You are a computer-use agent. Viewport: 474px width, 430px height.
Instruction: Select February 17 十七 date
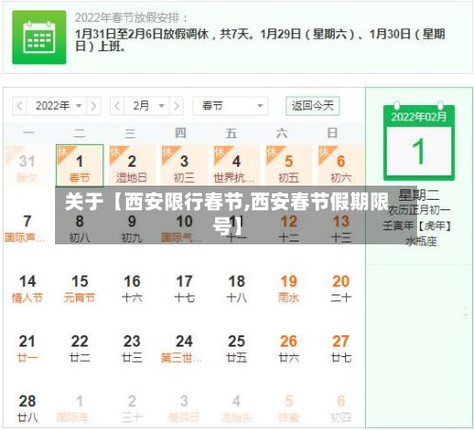(x=184, y=288)
